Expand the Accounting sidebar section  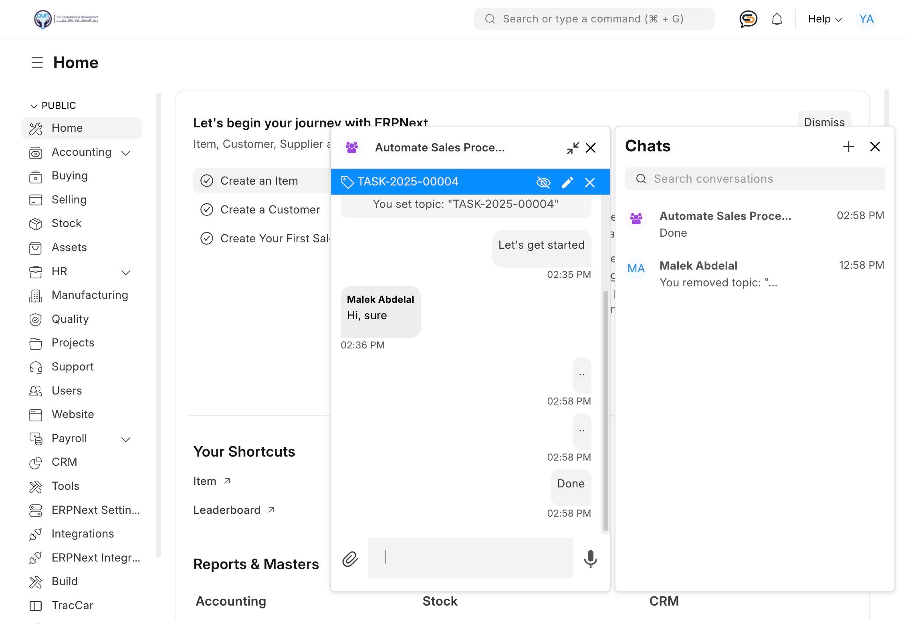tap(126, 153)
